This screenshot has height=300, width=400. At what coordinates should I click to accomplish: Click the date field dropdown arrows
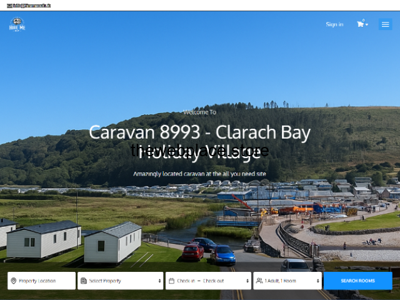pos(248,281)
